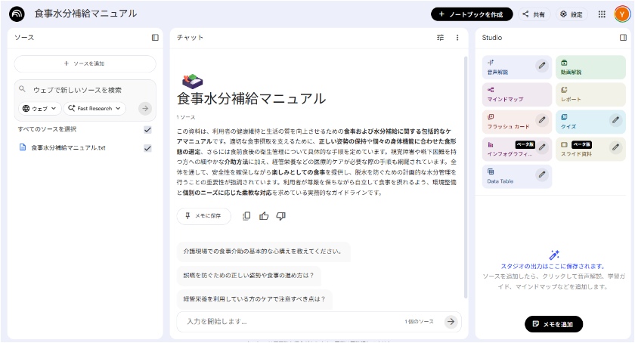
Task: Open the Google apps grid icon
Action: [x=602, y=14]
